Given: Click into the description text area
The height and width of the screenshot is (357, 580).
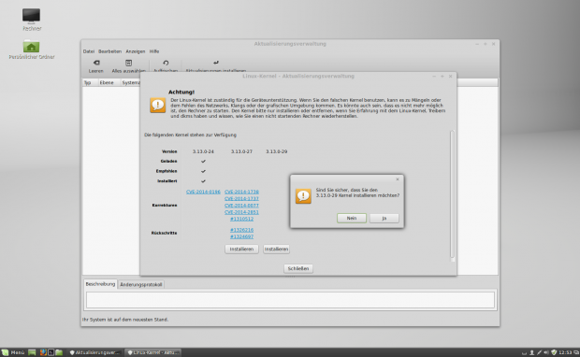Looking at the screenshot, I should [x=290, y=300].
